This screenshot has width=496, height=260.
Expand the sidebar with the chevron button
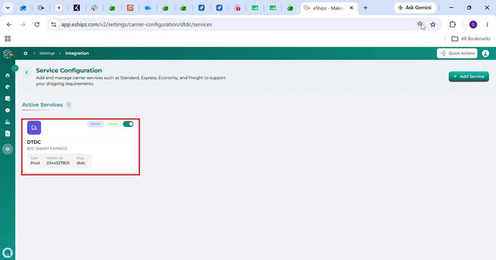point(15,68)
